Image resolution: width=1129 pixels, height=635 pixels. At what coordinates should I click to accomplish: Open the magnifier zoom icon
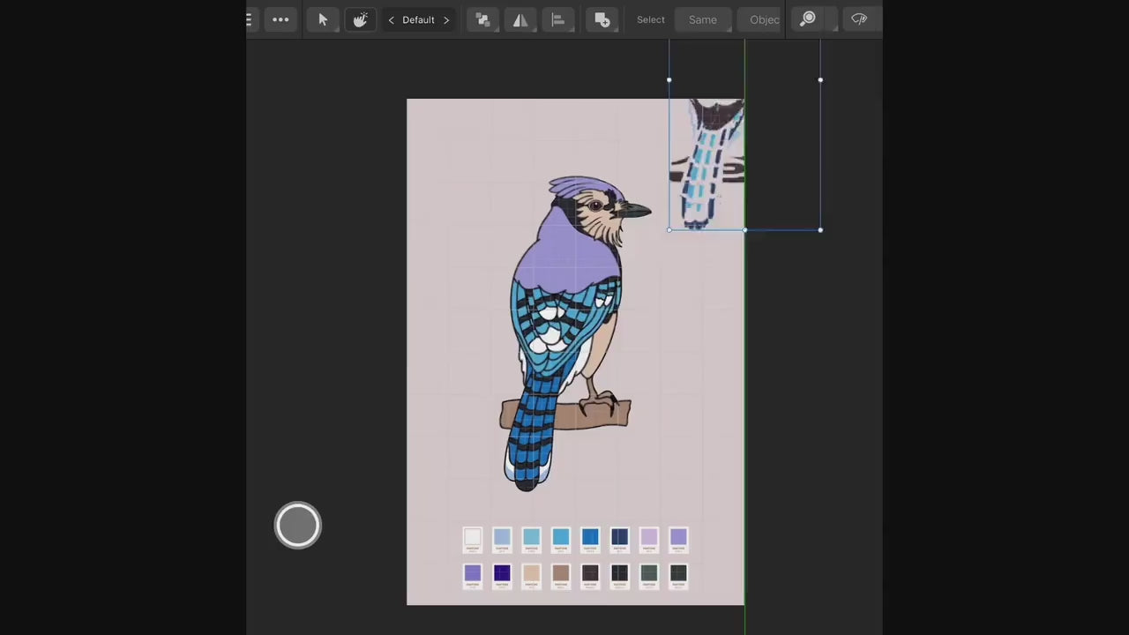tap(807, 19)
